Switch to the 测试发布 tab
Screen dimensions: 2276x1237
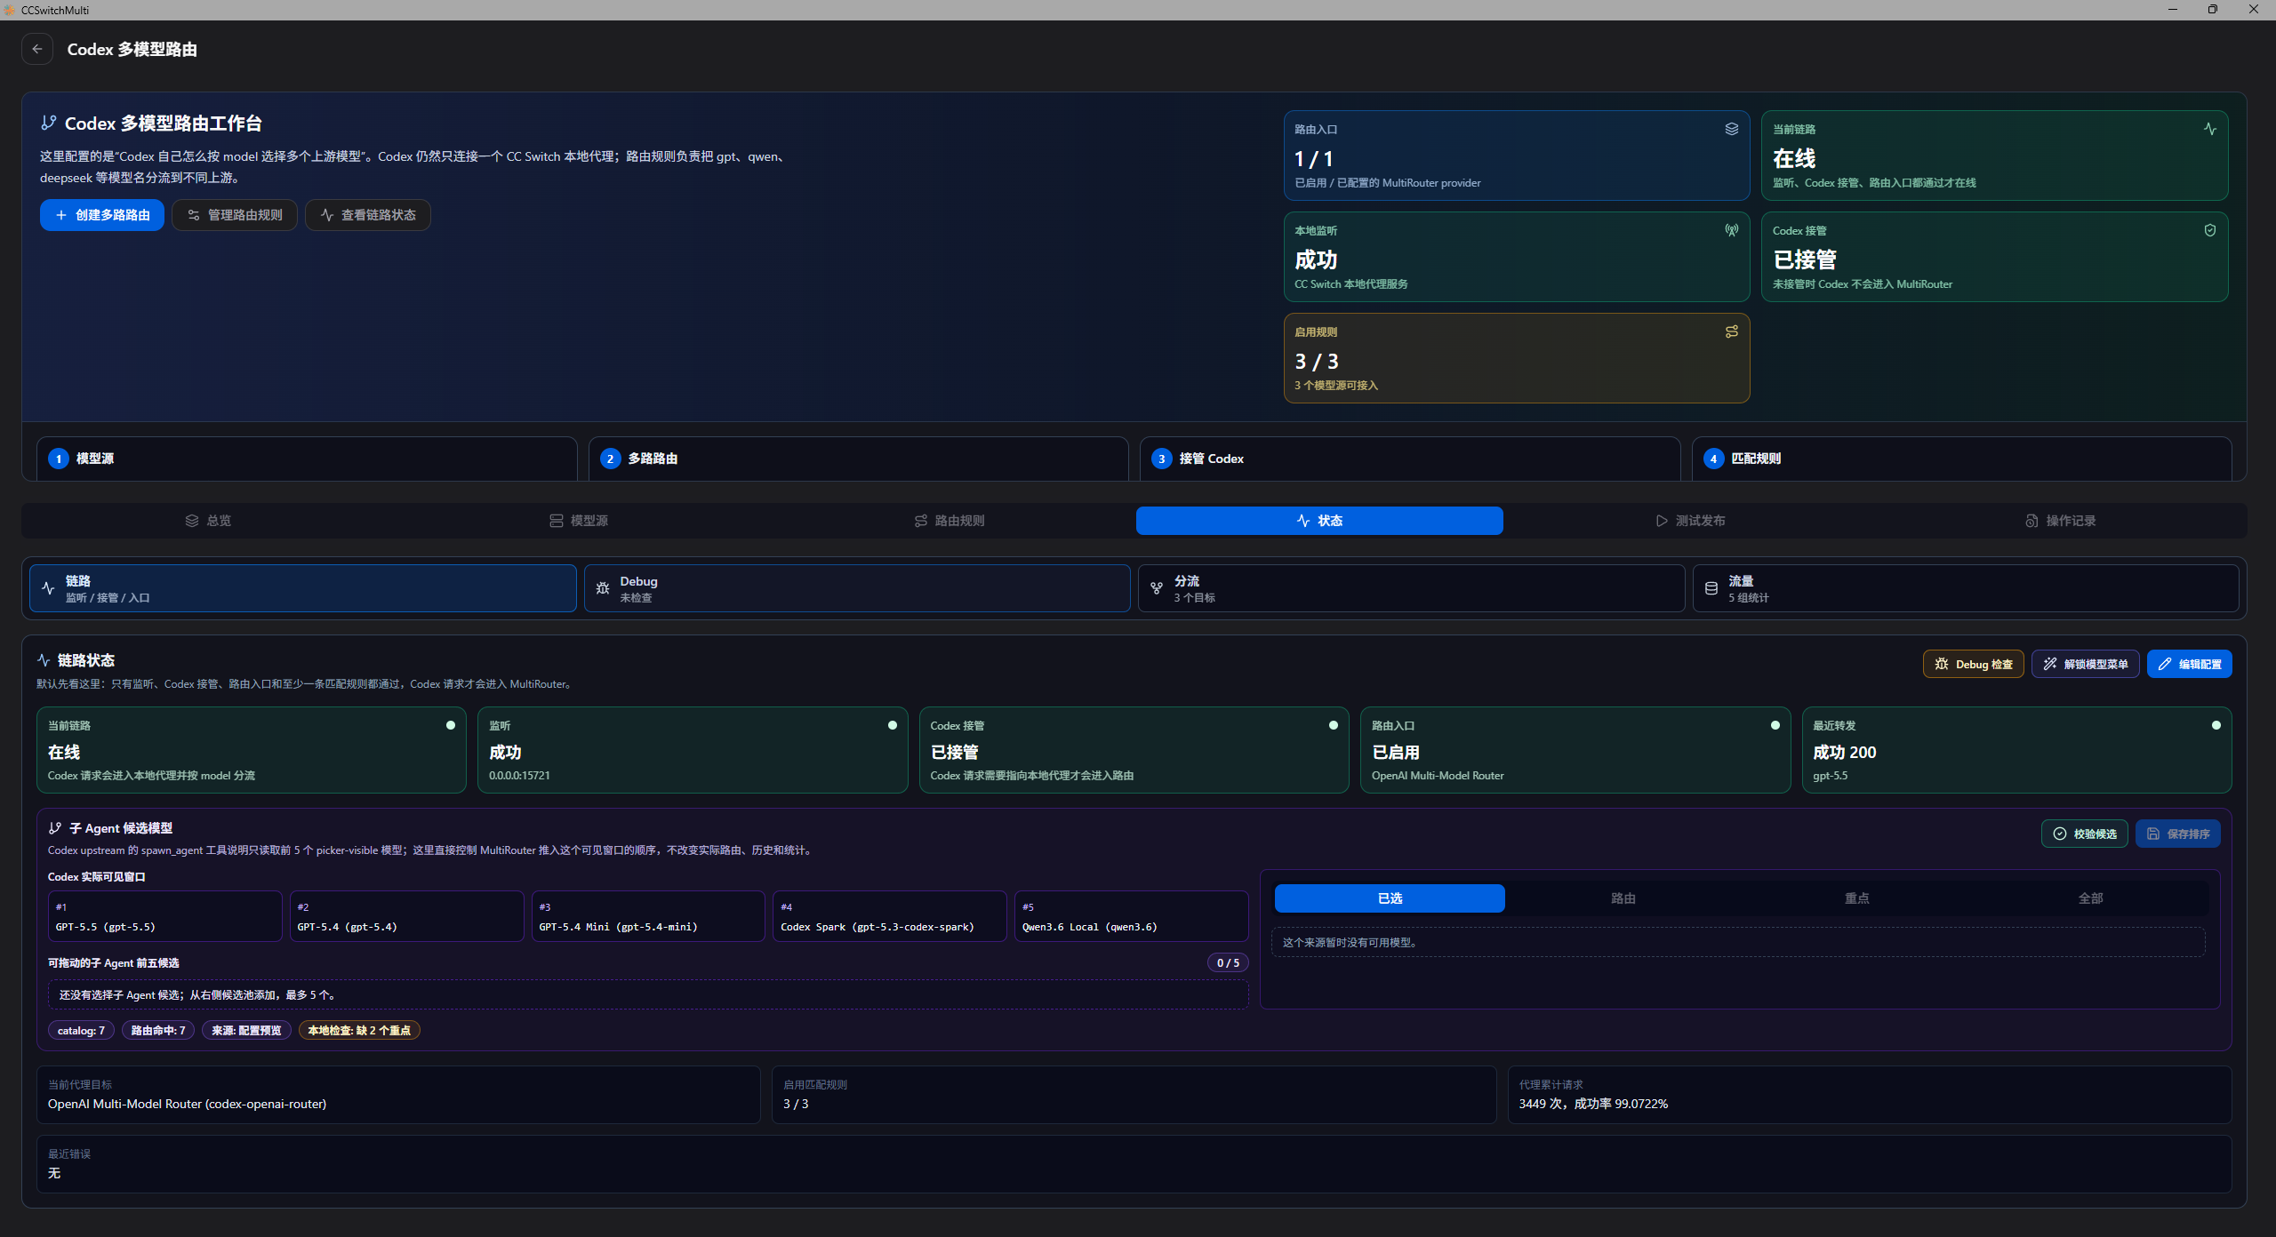1690,521
